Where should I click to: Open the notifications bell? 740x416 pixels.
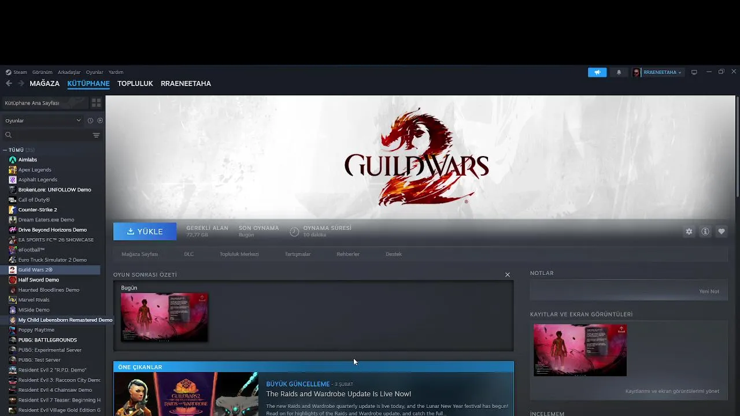(619, 72)
